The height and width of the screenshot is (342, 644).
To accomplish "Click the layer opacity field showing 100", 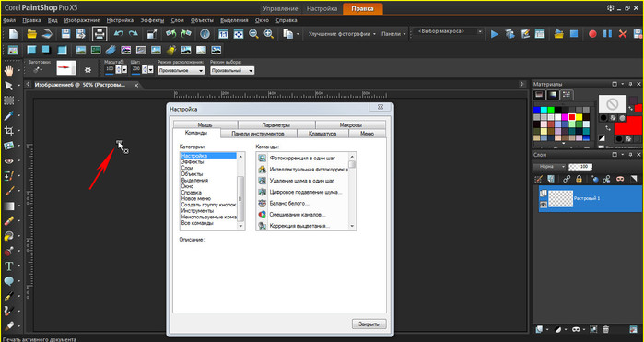I will pos(580,167).
